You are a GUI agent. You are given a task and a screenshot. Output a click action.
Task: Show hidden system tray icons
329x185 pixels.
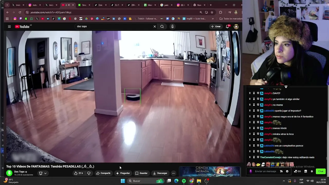tap(284, 181)
